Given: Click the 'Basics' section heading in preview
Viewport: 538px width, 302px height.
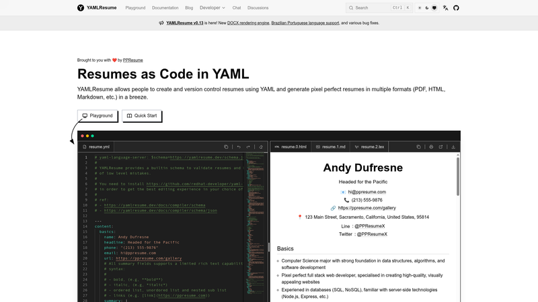Looking at the screenshot, I should [x=285, y=248].
